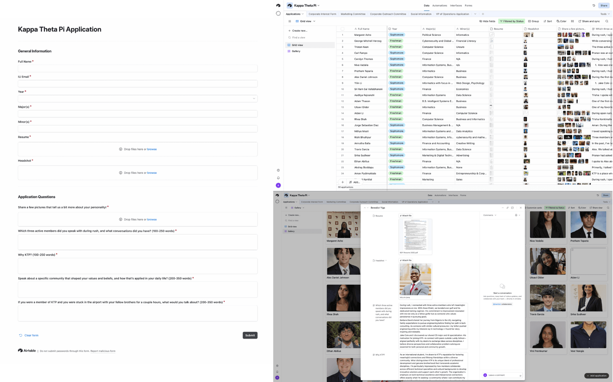This screenshot has height=382, width=613.
Task: Open the Gallery view name dropdown in bottom window
Action: (x=298, y=208)
